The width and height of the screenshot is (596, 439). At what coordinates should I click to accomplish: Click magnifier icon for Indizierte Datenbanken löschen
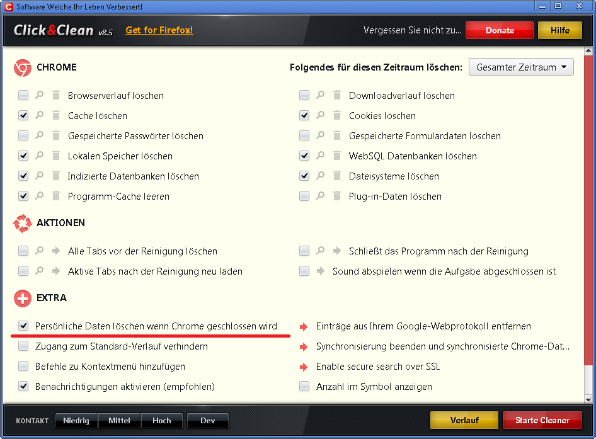(40, 176)
